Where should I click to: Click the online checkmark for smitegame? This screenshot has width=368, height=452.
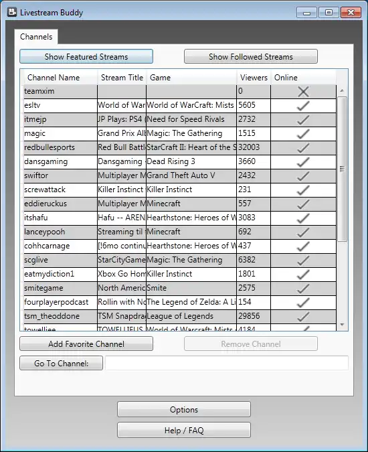pos(303,289)
